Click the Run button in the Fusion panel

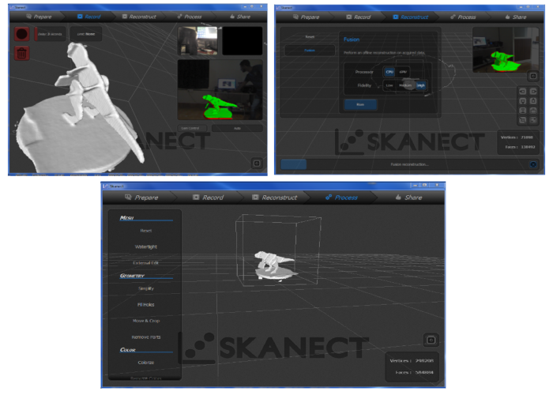pos(360,105)
